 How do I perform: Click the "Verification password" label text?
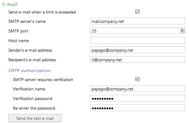coord(33,98)
